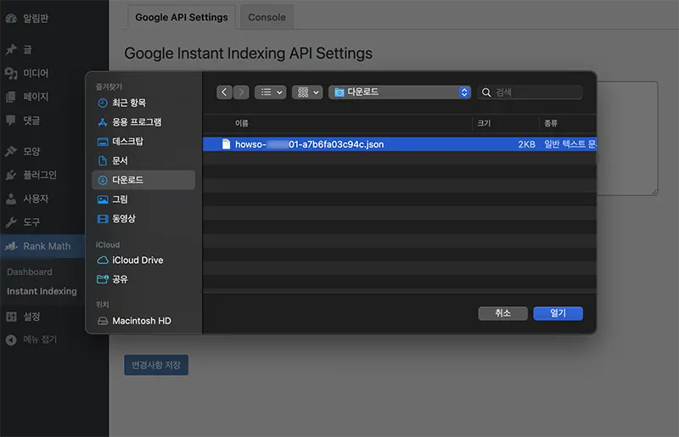Screen dimensions: 679x437
Task: Click the Open (열기) button
Action: [558, 313]
